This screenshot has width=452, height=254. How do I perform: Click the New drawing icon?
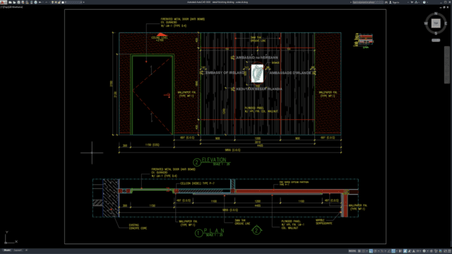click(10, 2)
